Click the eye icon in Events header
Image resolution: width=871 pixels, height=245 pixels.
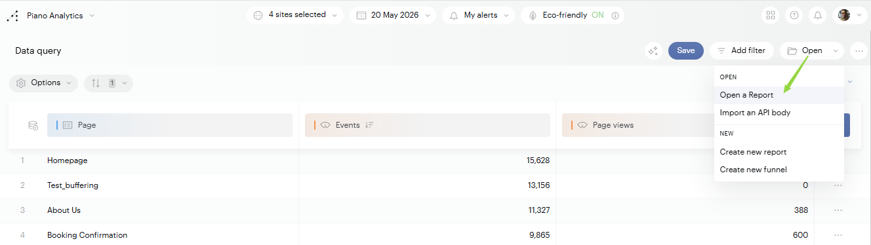tap(325, 125)
